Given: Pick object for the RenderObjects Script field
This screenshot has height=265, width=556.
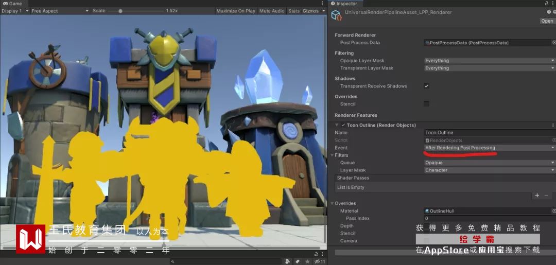Looking at the screenshot, I should (x=554, y=140).
